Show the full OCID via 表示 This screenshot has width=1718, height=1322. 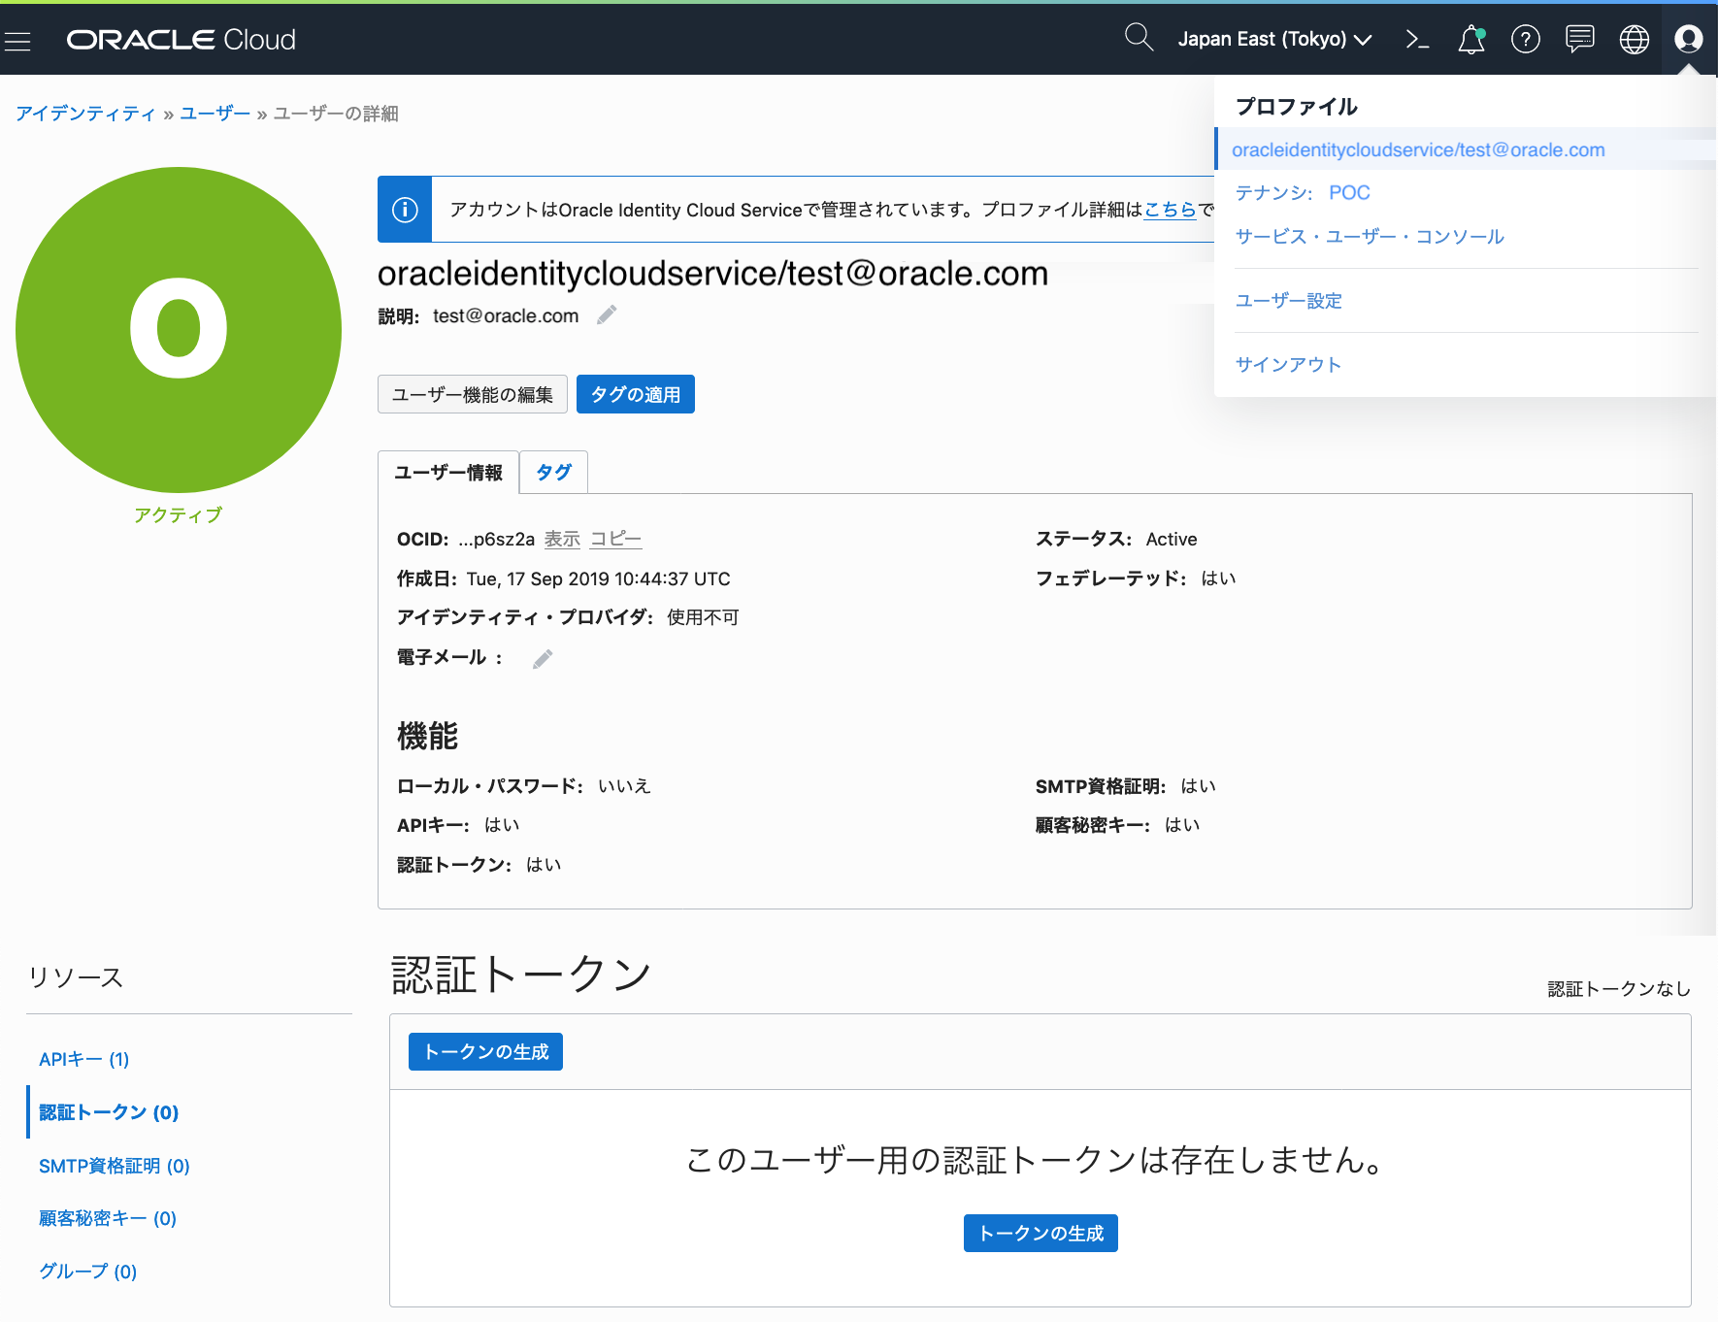coord(562,540)
